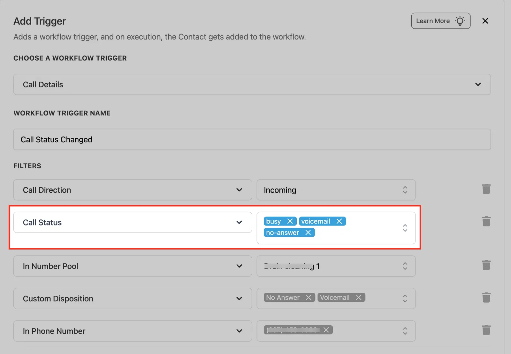511x354 pixels.
Task: Open the Call Details trigger dropdown
Action: point(252,85)
